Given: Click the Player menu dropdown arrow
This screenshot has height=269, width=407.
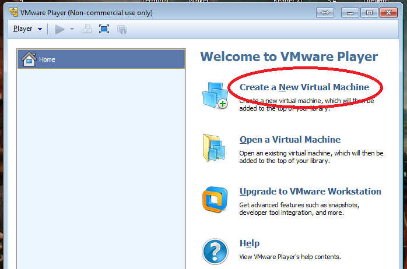Looking at the screenshot, I should coord(40,29).
